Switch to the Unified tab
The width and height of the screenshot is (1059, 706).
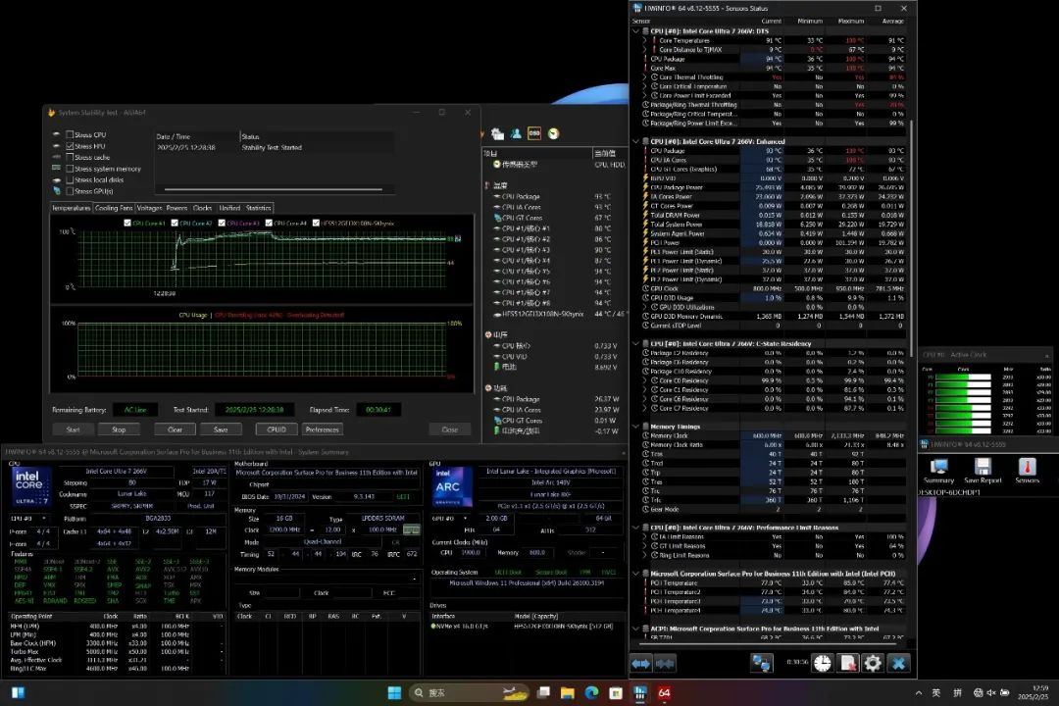tap(229, 208)
